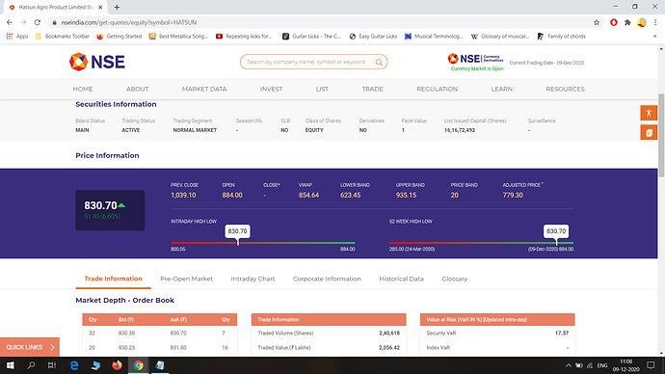Open the INVEST menu
Screen dimensions: 665x374
pyautogui.click(x=271, y=89)
